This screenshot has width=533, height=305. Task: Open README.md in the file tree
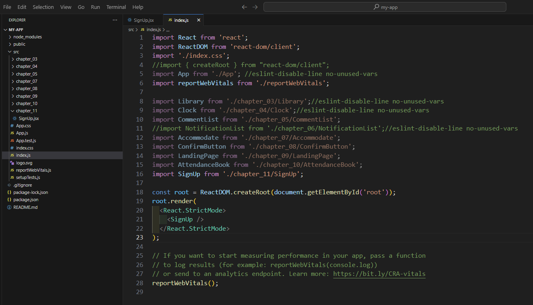coord(25,207)
